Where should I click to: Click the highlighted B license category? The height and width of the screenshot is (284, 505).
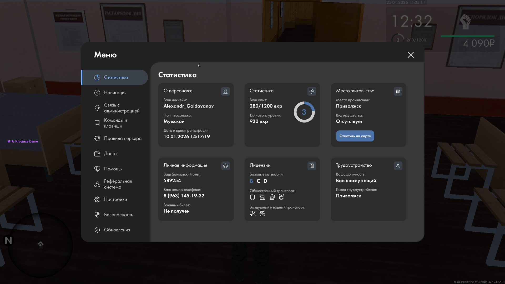click(251, 181)
